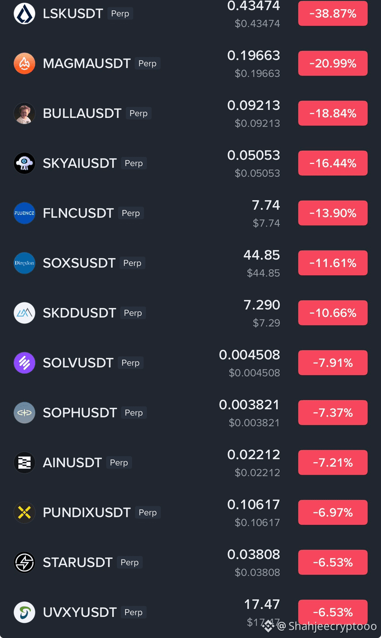Open the SOPHUSDT perpetual row
The width and height of the screenshot is (381, 638).
pos(190,412)
